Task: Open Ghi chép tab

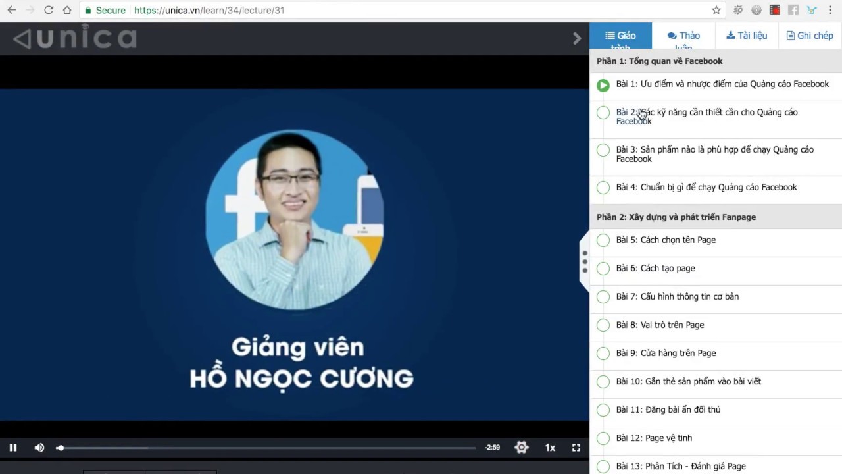Action: [810, 36]
